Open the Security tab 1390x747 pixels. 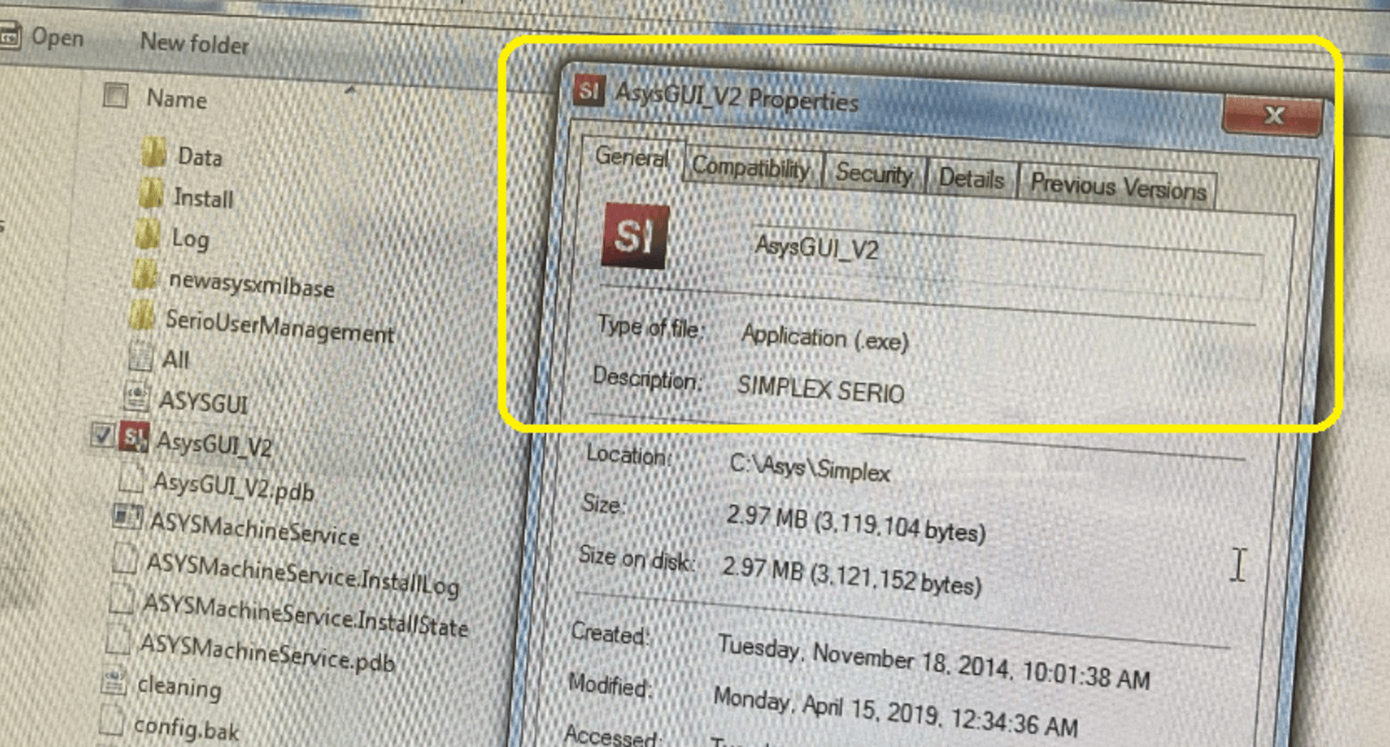tap(873, 174)
